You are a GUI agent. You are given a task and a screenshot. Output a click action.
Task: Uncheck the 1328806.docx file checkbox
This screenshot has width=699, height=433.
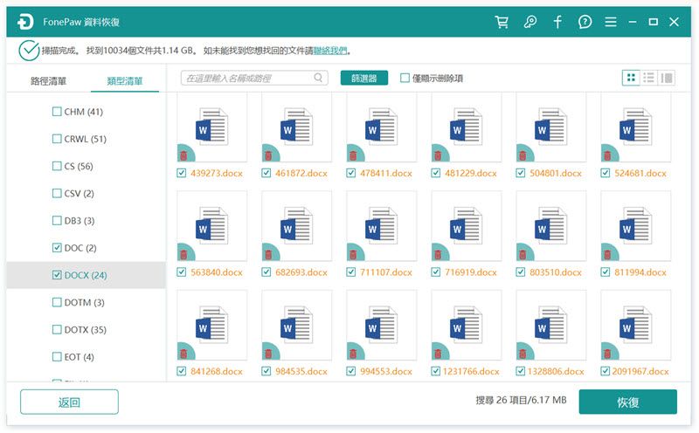[x=520, y=371]
